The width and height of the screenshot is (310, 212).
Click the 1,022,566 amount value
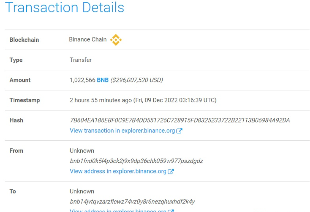(82, 80)
